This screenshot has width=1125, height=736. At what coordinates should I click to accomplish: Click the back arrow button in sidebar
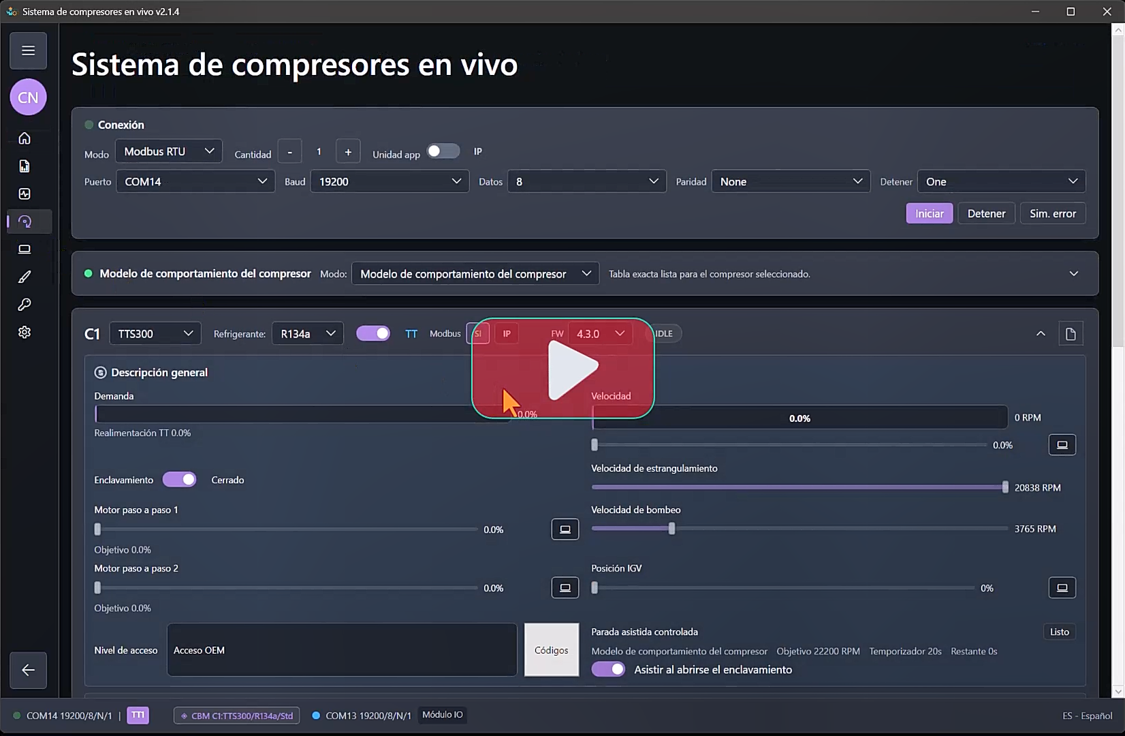click(x=28, y=670)
